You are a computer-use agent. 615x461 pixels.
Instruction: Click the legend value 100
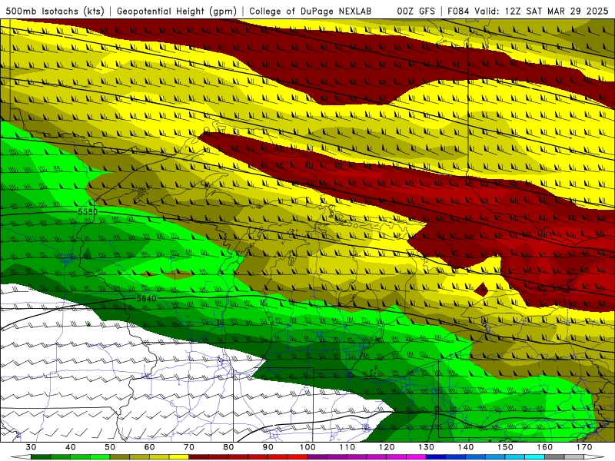click(x=308, y=447)
